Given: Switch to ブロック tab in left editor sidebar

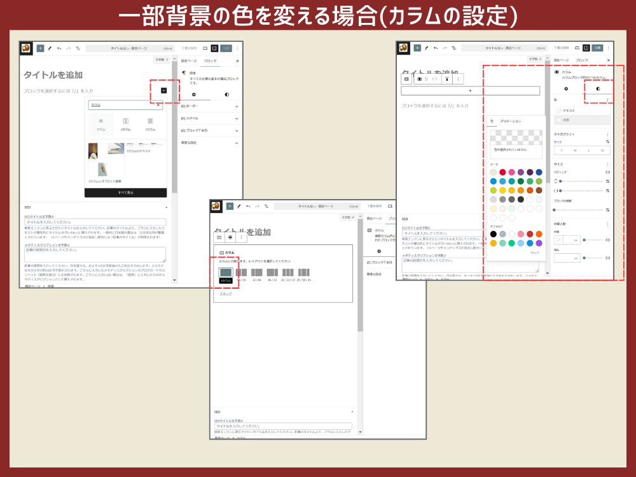Looking at the screenshot, I should 210,61.
